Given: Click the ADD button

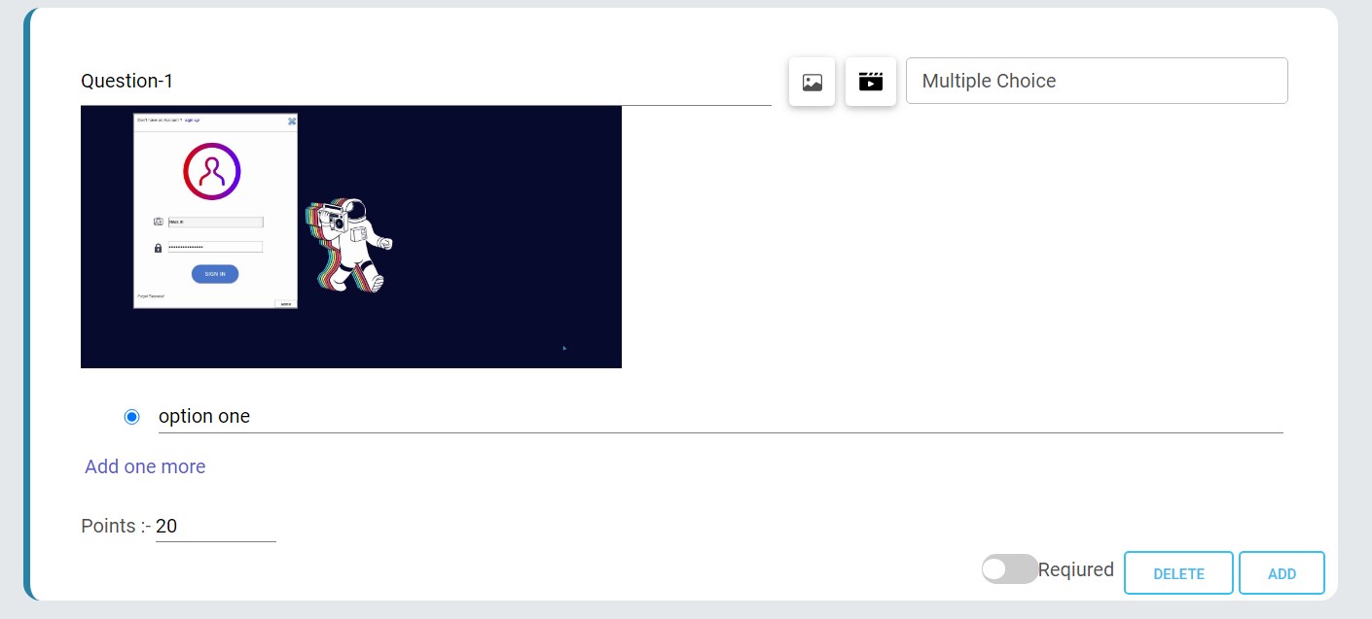Looking at the screenshot, I should point(1282,573).
